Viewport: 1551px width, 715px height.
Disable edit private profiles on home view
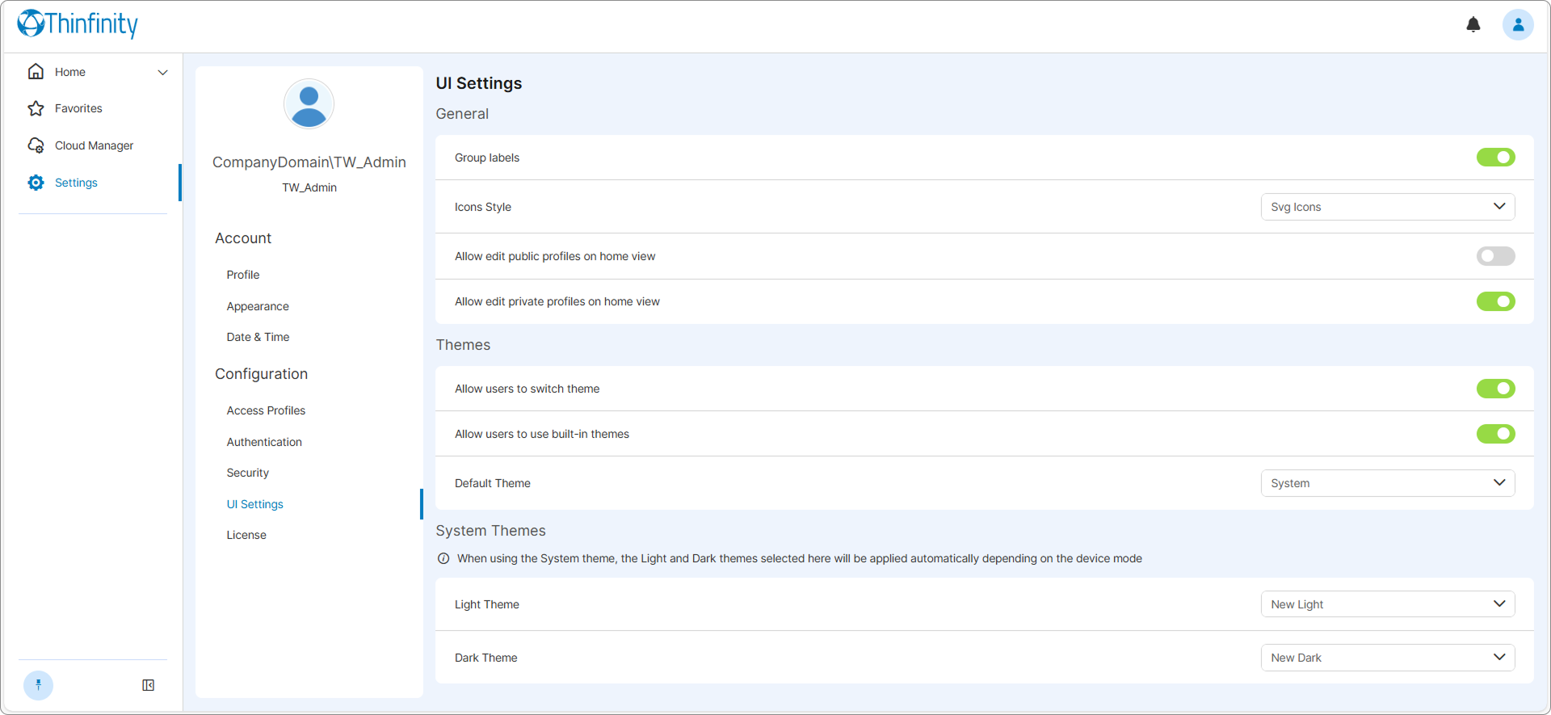click(1495, 301)
